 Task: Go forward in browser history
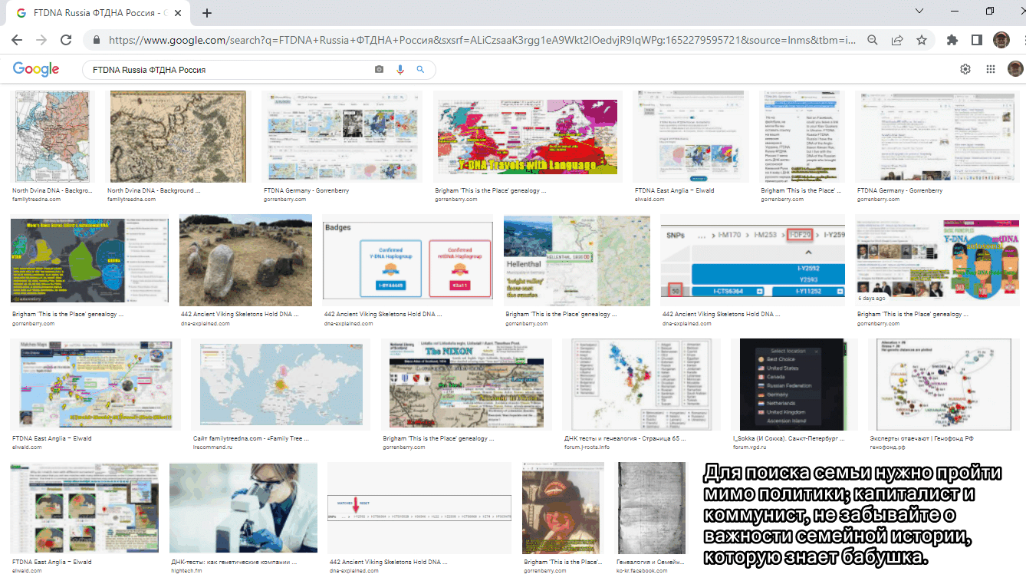[41, 40]
